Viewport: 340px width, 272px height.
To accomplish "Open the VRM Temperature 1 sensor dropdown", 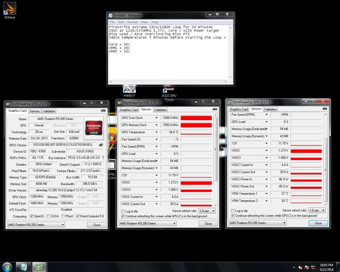I will pyautogui.click(x=266, y=194).
